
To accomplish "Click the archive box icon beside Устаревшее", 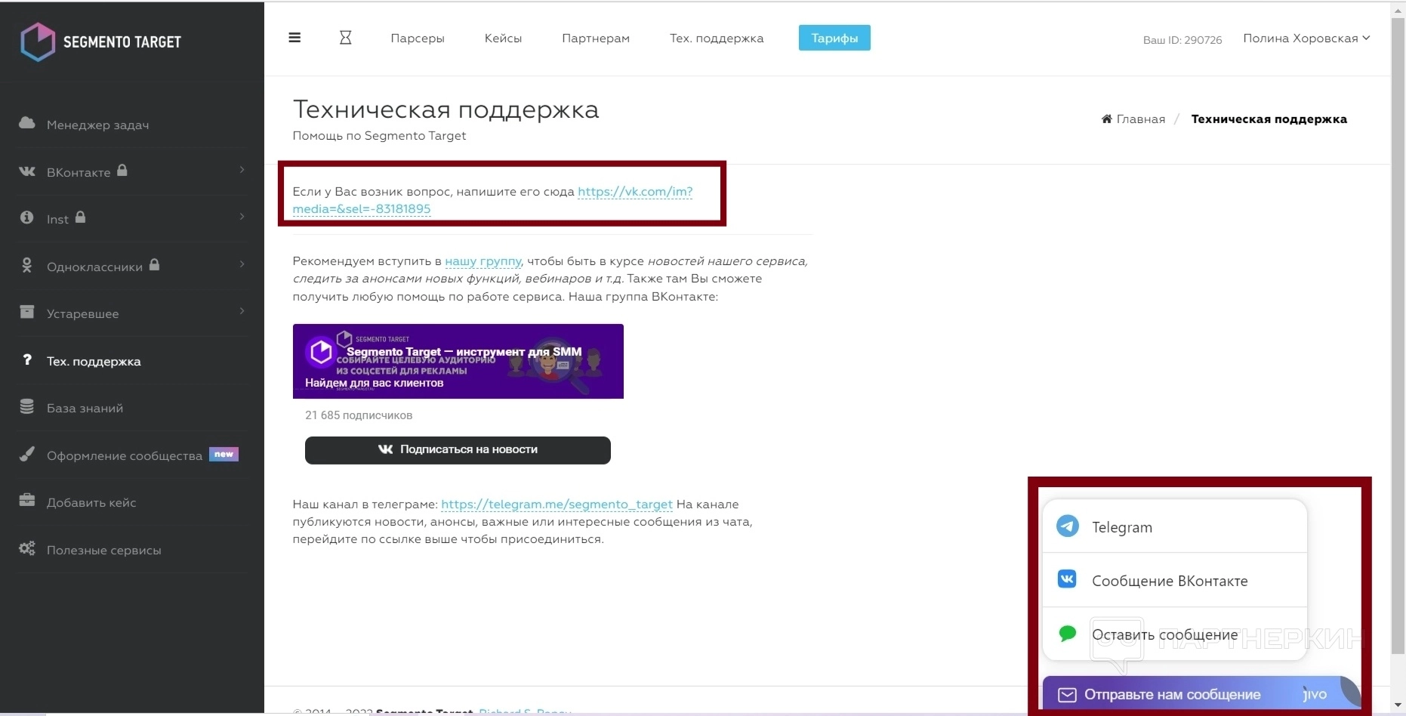I will [x=27, y=312].
